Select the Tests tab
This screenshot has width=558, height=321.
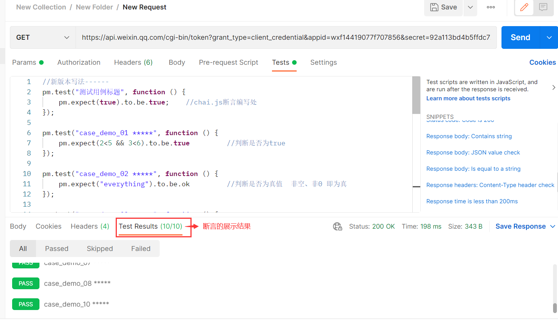coord(284,62)
